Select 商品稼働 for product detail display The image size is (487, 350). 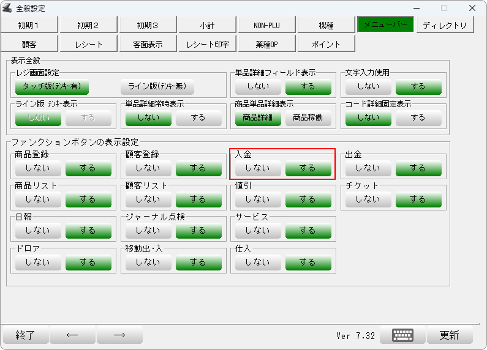coord(308,117)
